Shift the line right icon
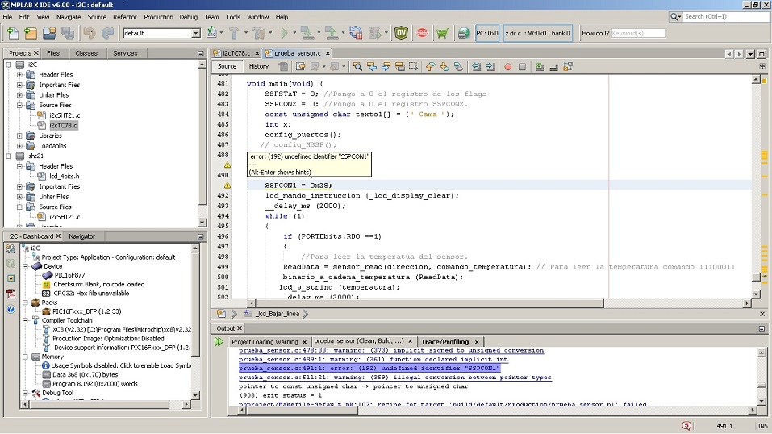The image size is (772, 434). point(490,66)
